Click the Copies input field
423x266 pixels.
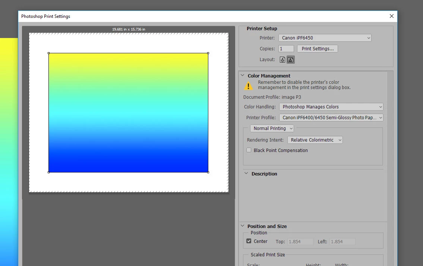point(286,48)
